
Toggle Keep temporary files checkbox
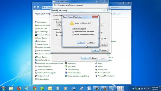pos(54,15)
